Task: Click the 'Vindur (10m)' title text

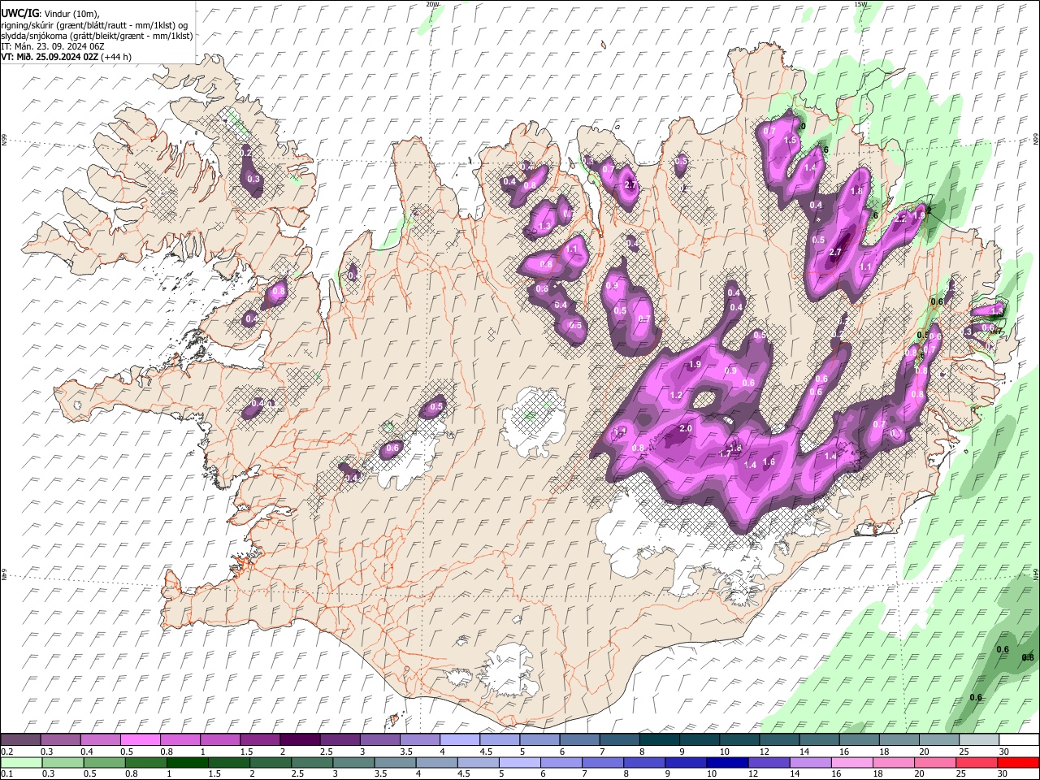Action: click(71, 14)
